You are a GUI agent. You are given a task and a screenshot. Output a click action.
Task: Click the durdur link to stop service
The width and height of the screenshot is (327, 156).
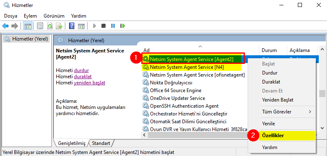pyautogui.click(x=81, y=70)
